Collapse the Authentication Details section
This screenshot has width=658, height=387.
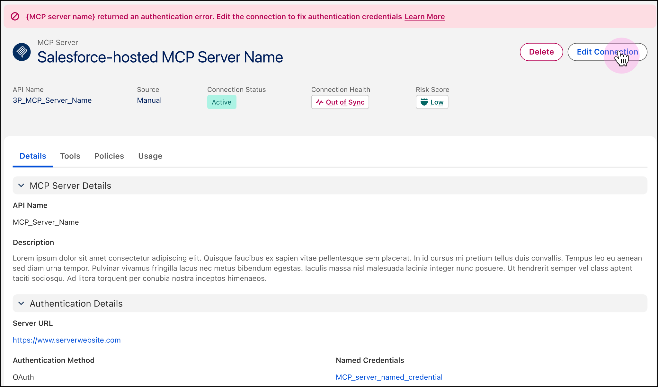21,303
